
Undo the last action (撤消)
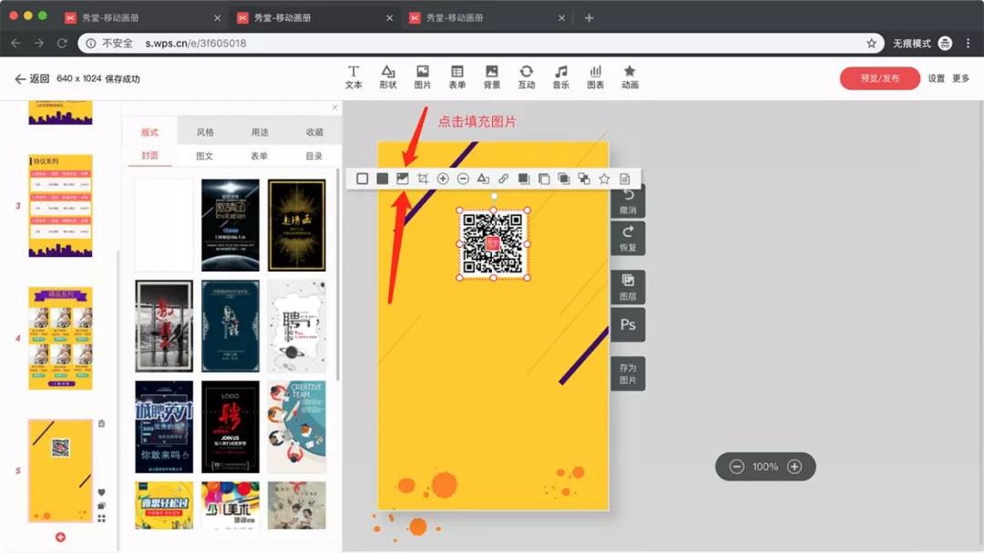(628, 201)
